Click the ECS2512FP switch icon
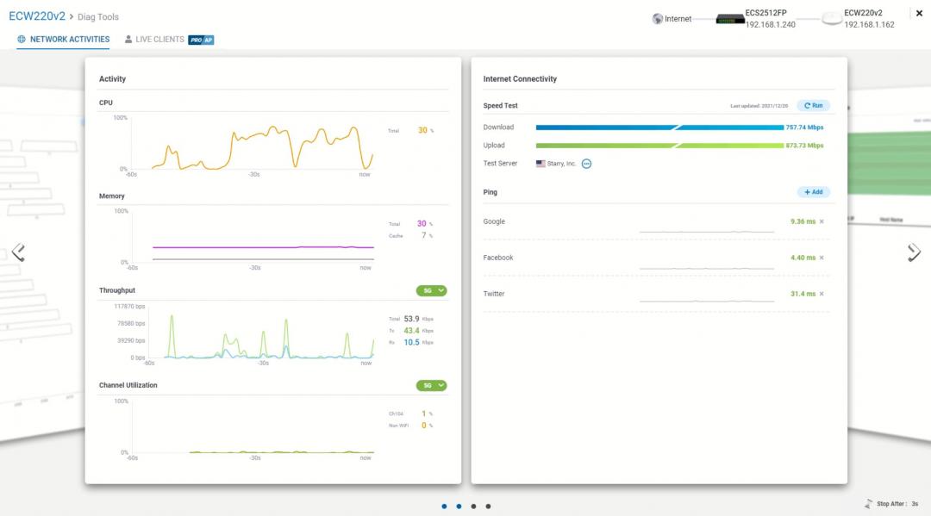This screenshot has width=931, height=516. pyautogui.click(x=730, y=19)
